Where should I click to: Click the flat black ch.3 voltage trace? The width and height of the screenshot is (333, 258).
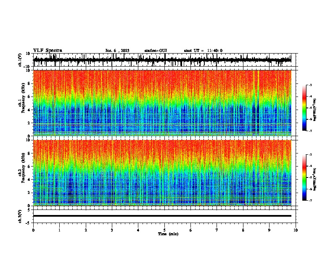162,216
